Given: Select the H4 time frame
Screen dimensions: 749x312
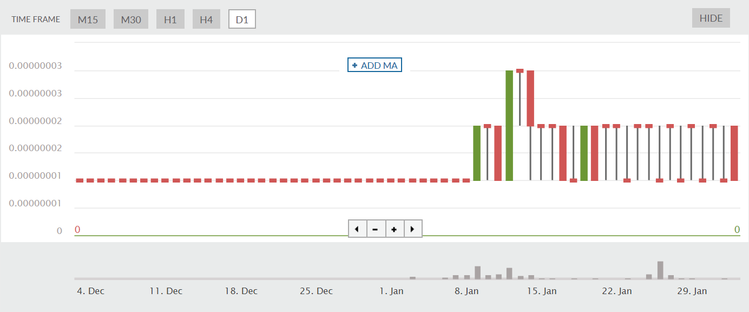Looking at the screenshot, I should (206, 19).
